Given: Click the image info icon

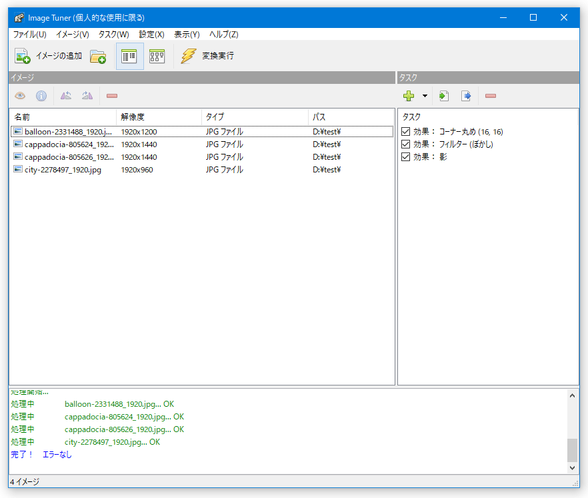Looking at the screenshot, I should click(x=41, y=96).
